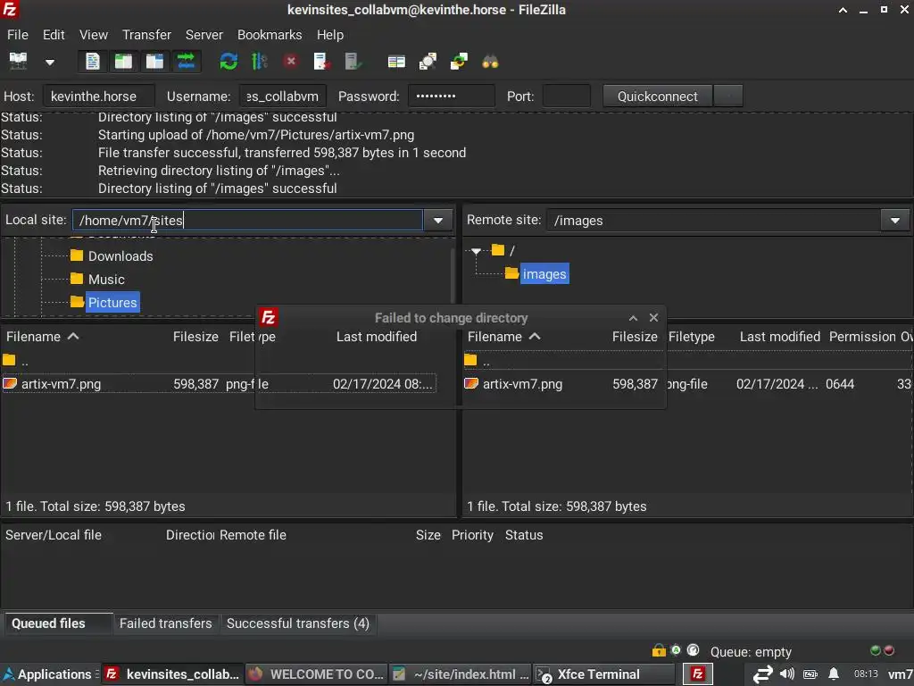Open the Server menu
The image size is (914, 686).
[204, 35]
